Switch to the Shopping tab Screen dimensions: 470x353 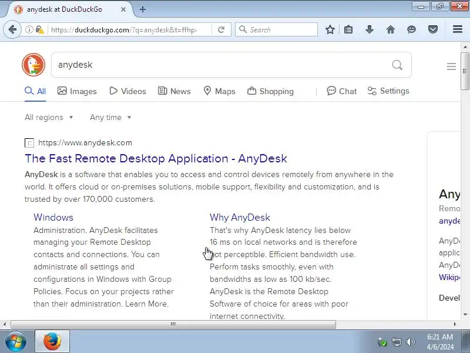(270, 91)
